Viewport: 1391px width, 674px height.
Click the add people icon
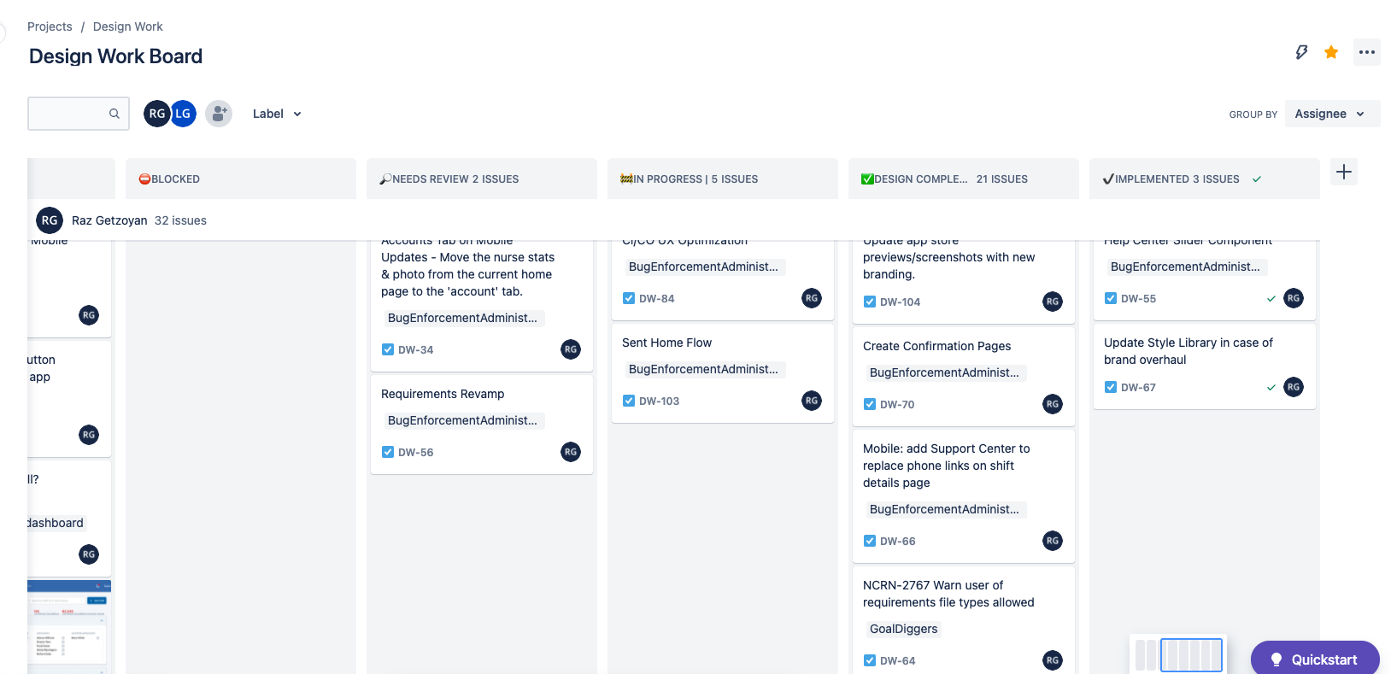point(219,114)
